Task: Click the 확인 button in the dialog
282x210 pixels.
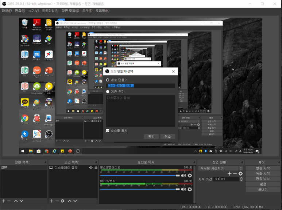Action: [x=151, y=136]
